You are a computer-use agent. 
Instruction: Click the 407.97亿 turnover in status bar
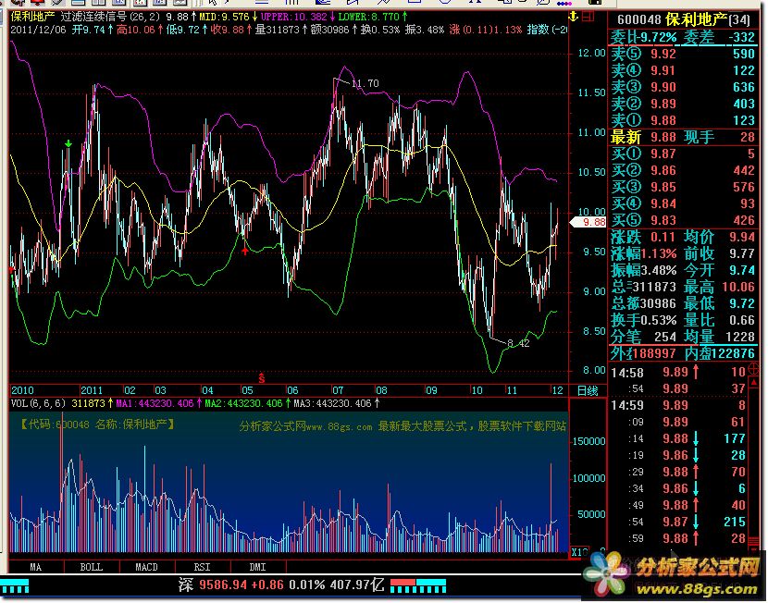(x=356, y=585)
